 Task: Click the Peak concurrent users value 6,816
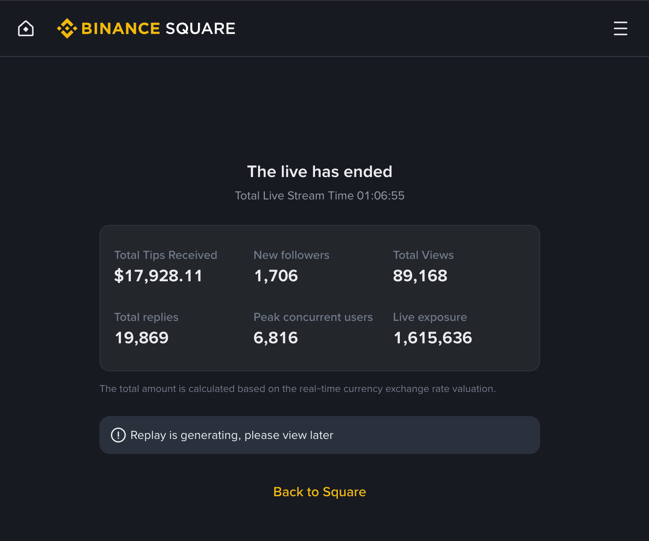pos(276,338)
